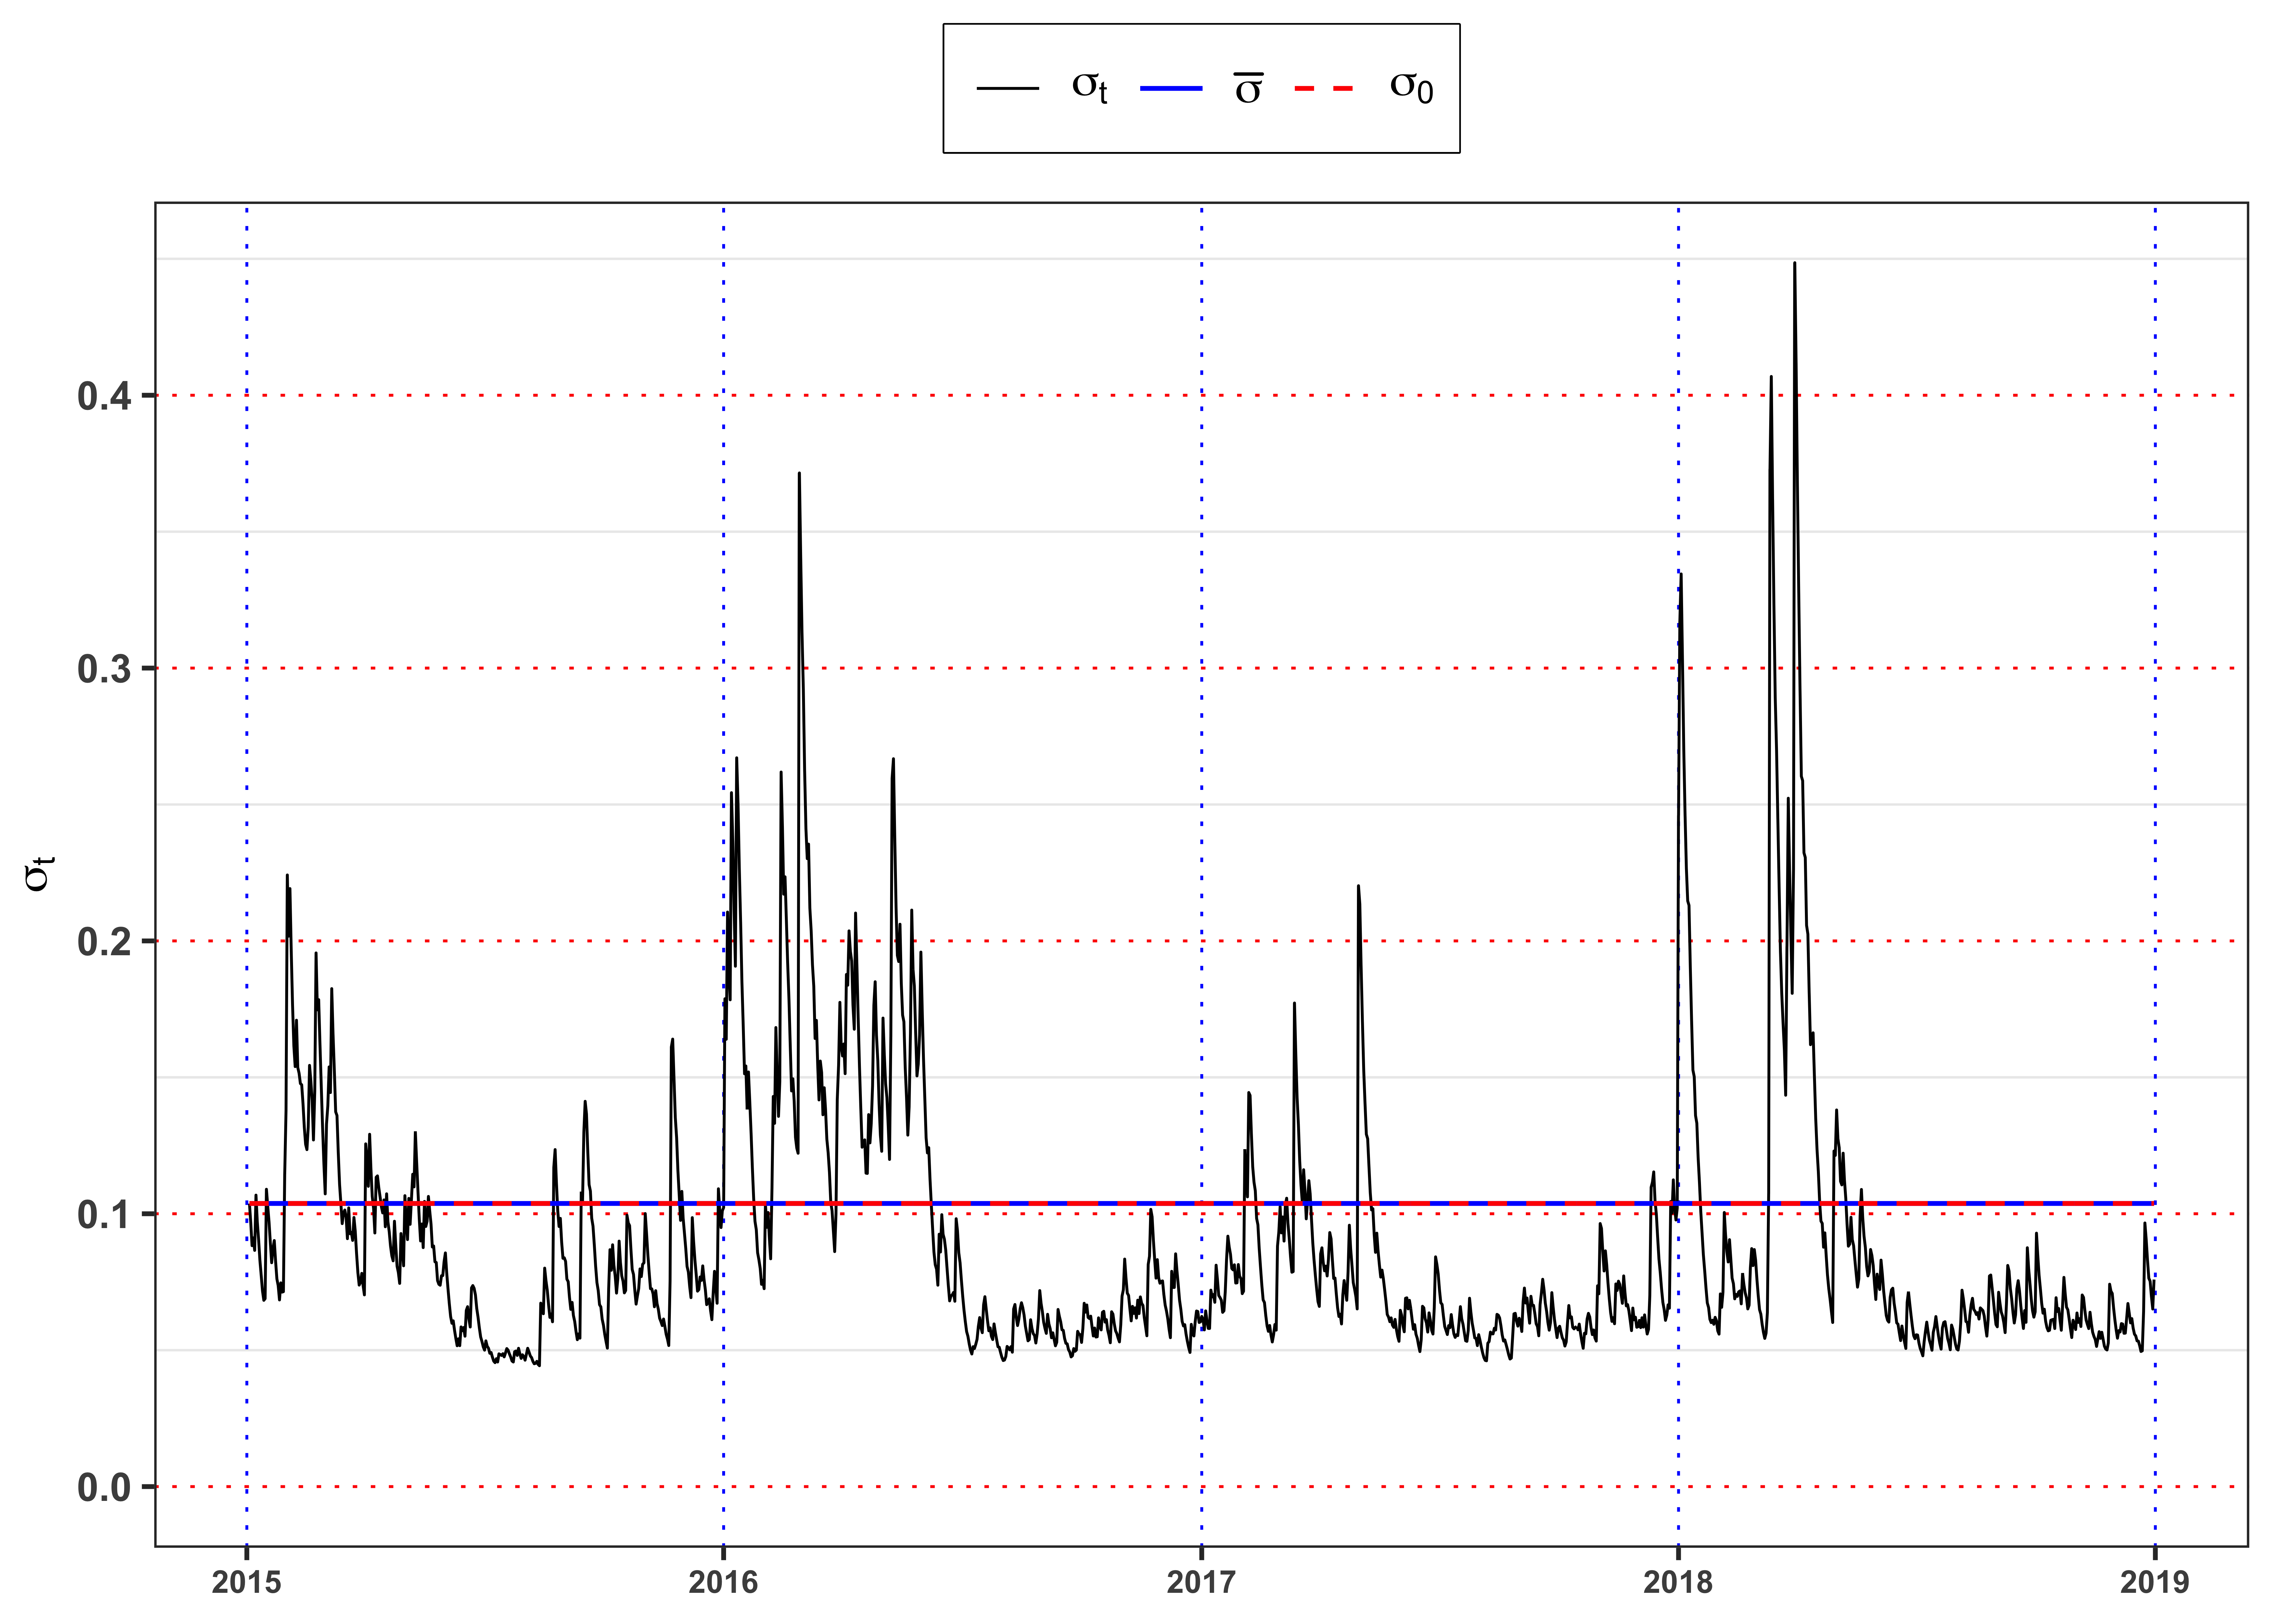Click the 2017 x-axis label
Image resolution: width=2274 pixels, height=1624 pixels.
tap(1201, 1582)
